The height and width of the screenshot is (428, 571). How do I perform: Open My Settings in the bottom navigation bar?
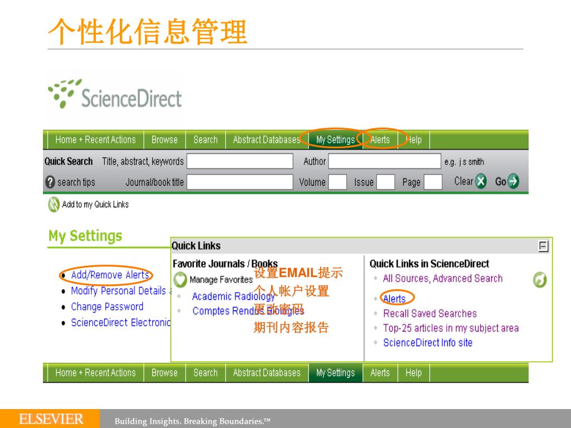(x=335, y=373)
